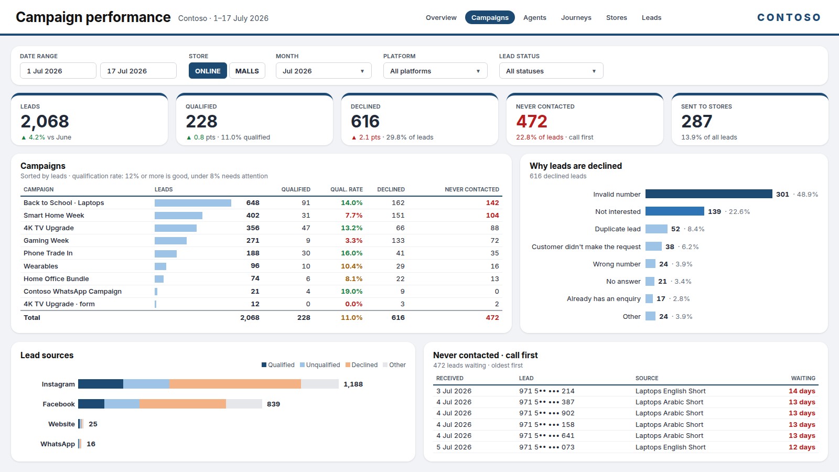Expand the All platforms dropdown
Image resolution: width=839 pixels, height=472 pixels.
(435, 71)
